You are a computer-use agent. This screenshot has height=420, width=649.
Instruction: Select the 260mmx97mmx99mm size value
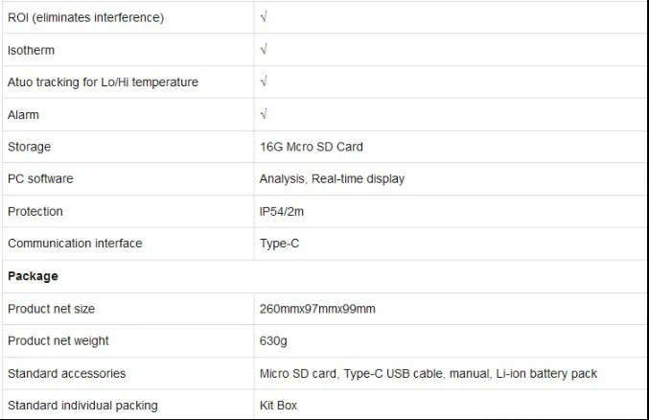coord(317,309)
